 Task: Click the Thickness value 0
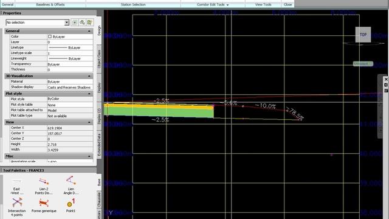click(x=70, y=69)
